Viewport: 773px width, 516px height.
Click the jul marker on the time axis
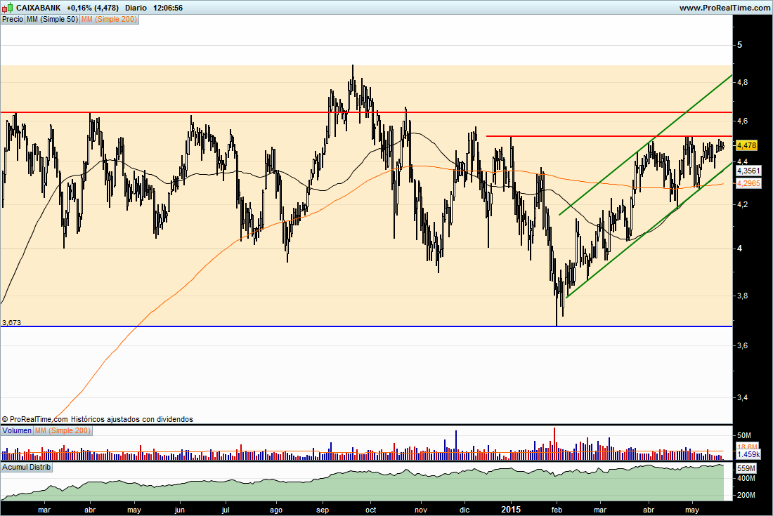(x=226, y=510)
